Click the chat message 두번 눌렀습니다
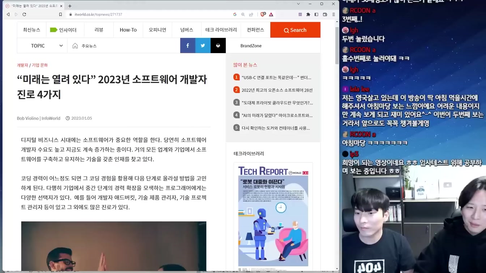Screen dimensions: 486x273 pyautogui.click(x=363, y=39)
